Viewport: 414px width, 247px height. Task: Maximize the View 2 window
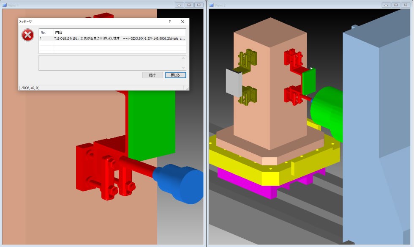[396, 5]
